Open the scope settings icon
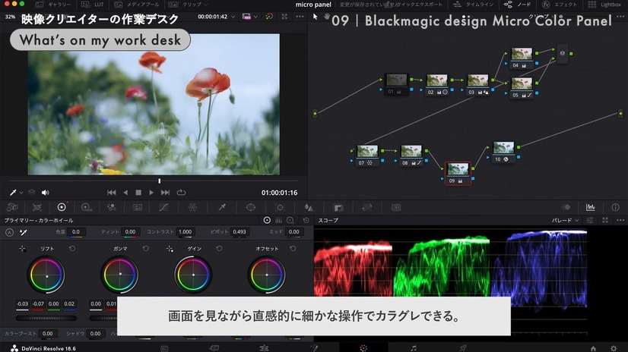The image size is (628, 352). point(590,220)
